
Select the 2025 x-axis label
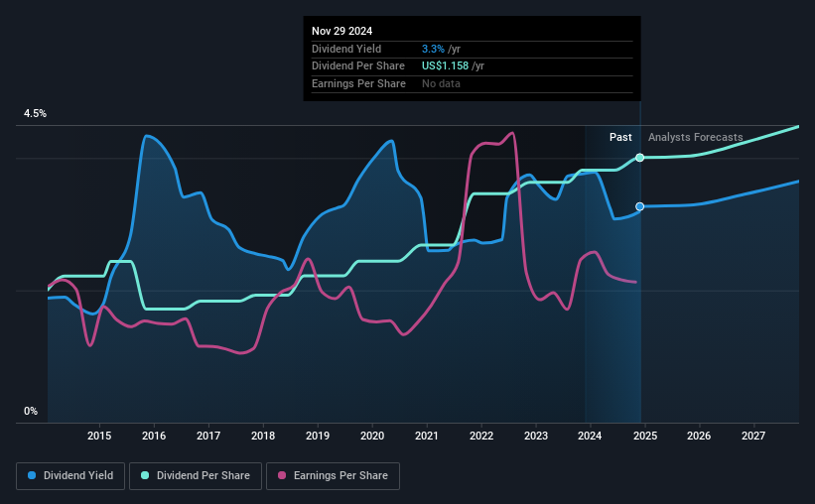tap(645, 436)
